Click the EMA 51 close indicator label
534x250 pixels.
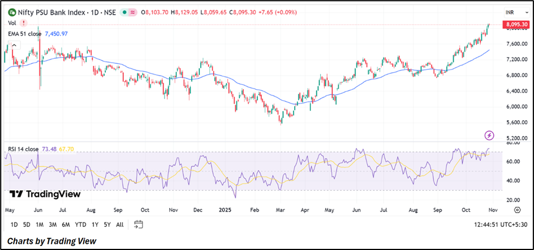[x=24, y=34]
